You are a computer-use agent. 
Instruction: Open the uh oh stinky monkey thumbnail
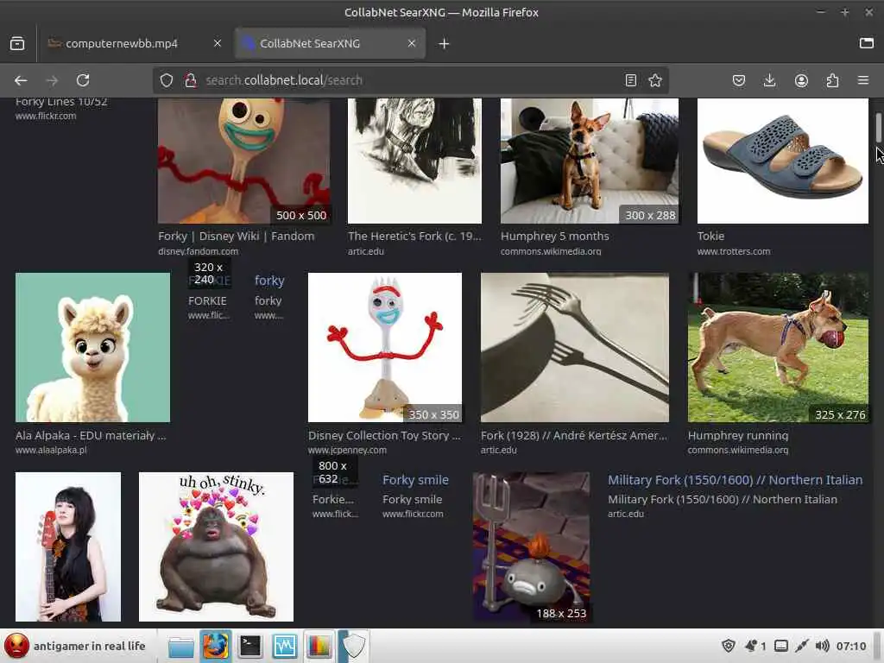pos(216,546)
